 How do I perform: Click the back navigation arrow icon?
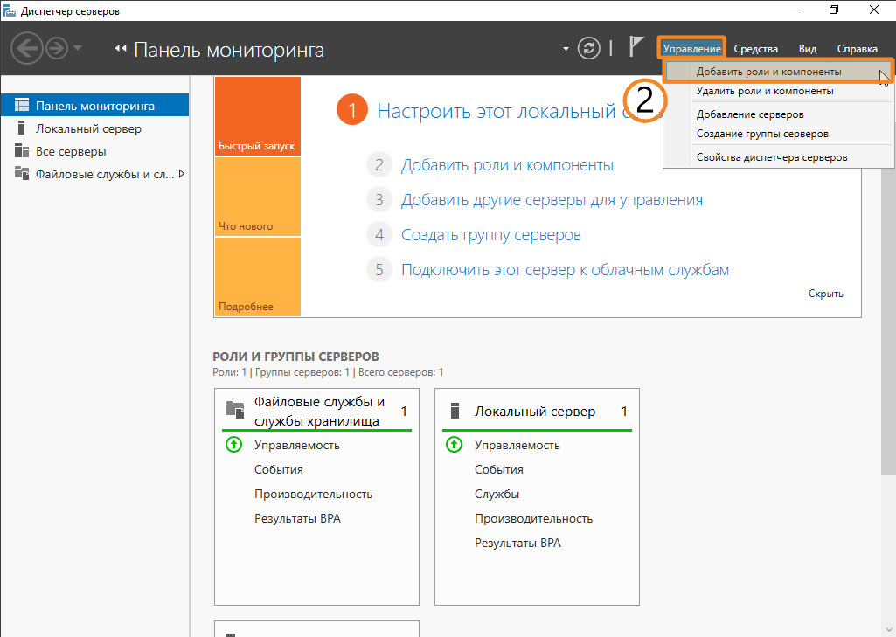coord(26,48)
